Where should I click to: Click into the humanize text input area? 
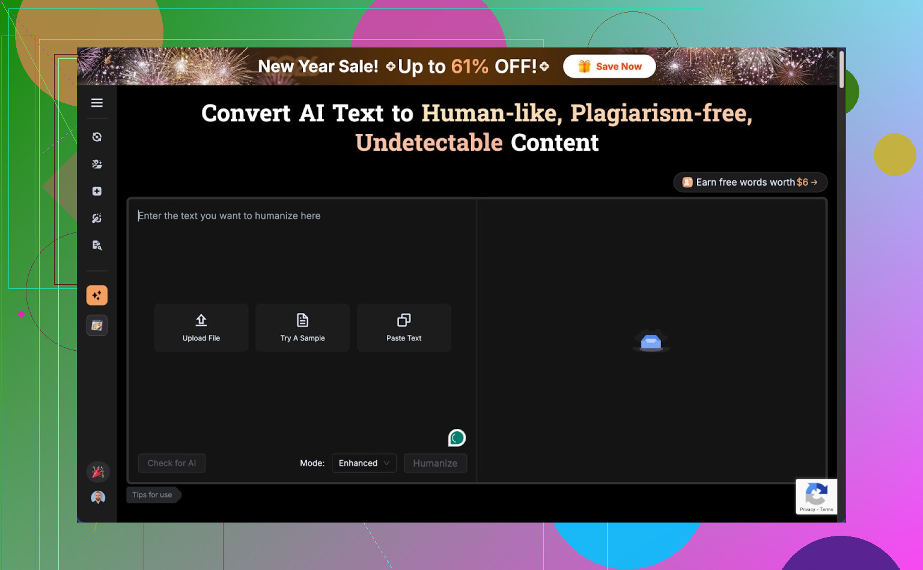(x=300, y=252)
